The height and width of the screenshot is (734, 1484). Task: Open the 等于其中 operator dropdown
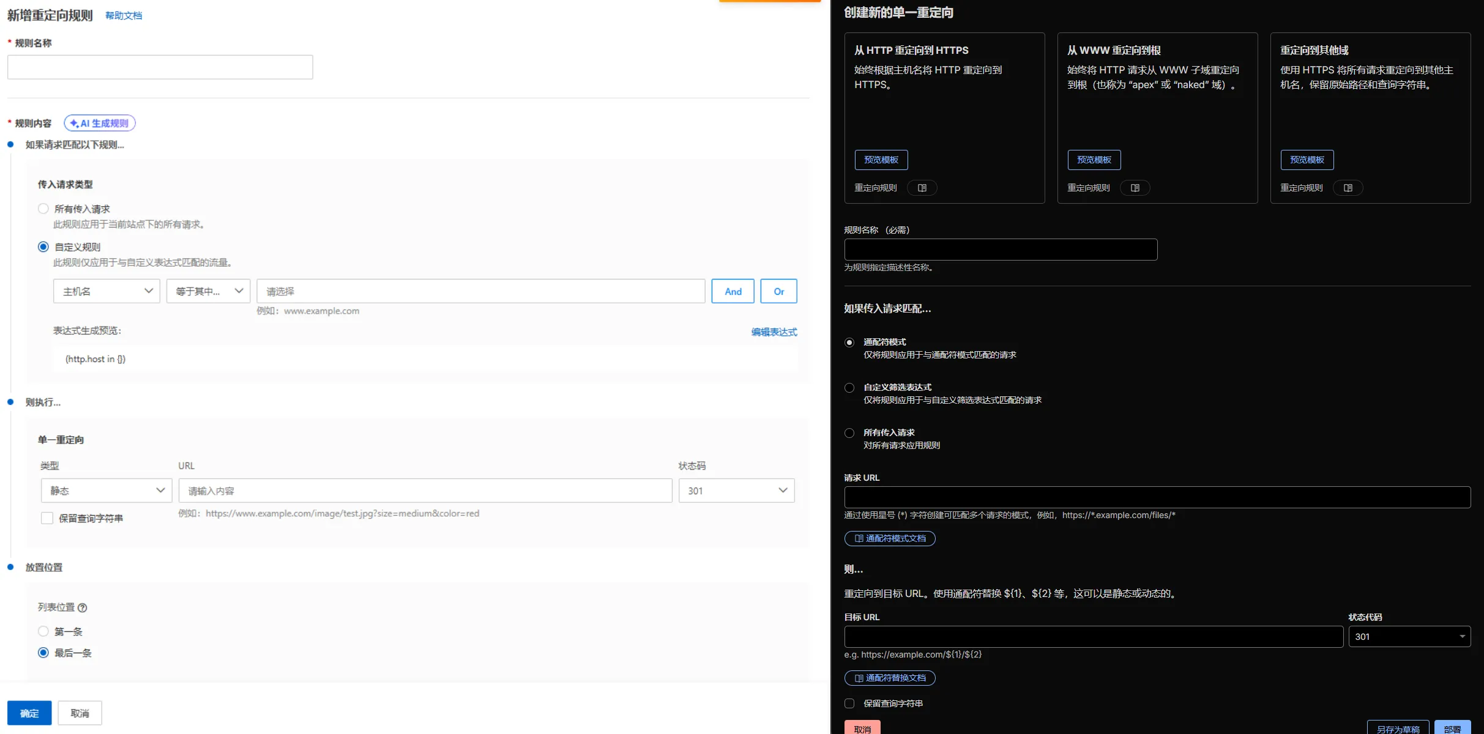(x=208, y=291)
